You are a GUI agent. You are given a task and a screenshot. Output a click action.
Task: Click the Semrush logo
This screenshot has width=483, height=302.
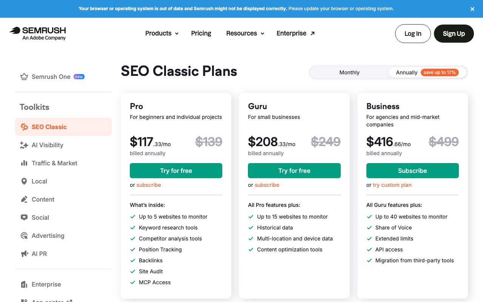click(38, 33)
